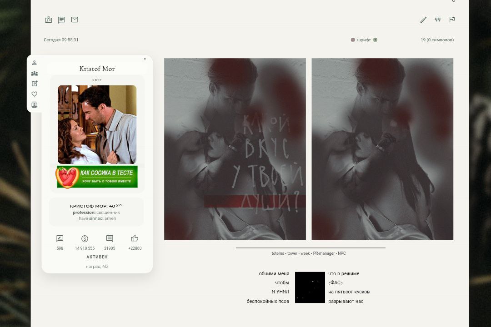Report the post with the flag icon
491x327 pixels.
(x=452, y=20)
